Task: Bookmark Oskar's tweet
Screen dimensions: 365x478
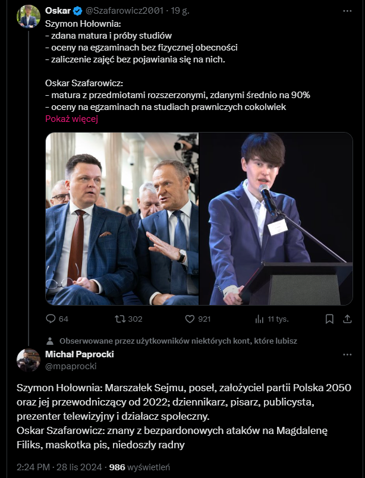Action: point(329,319)
